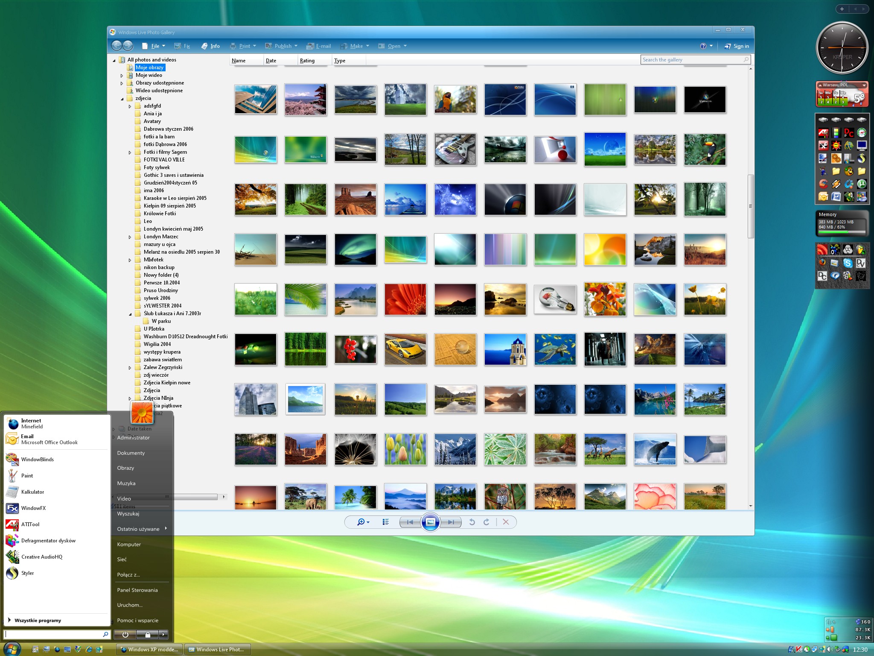Rotate photo counterclockwise
Viewport: 874px width, 656px height.
point(472,522)
